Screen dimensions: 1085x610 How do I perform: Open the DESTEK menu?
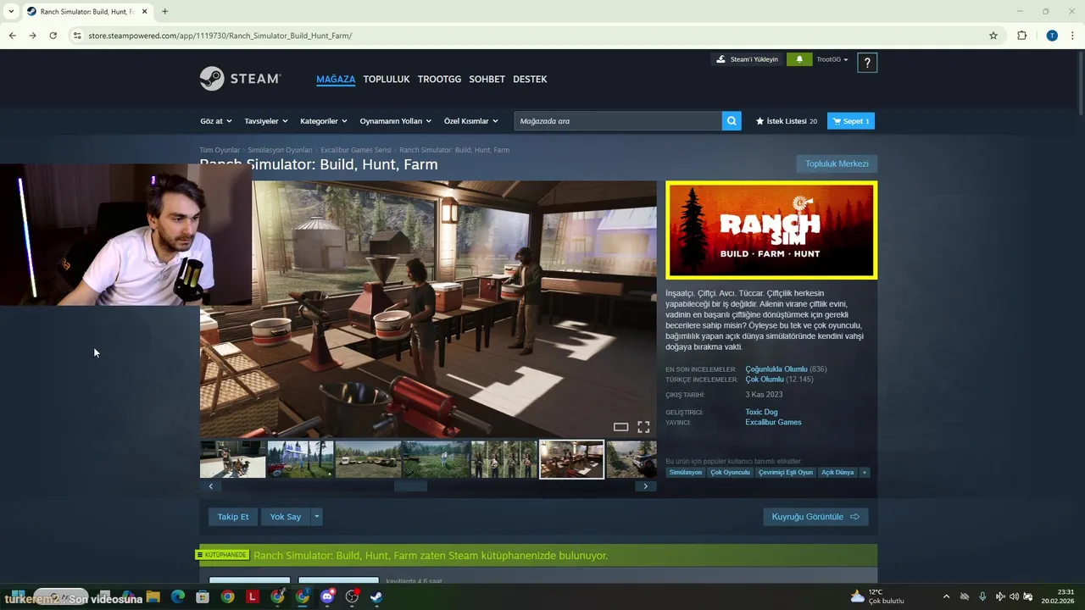pos(530,79)
